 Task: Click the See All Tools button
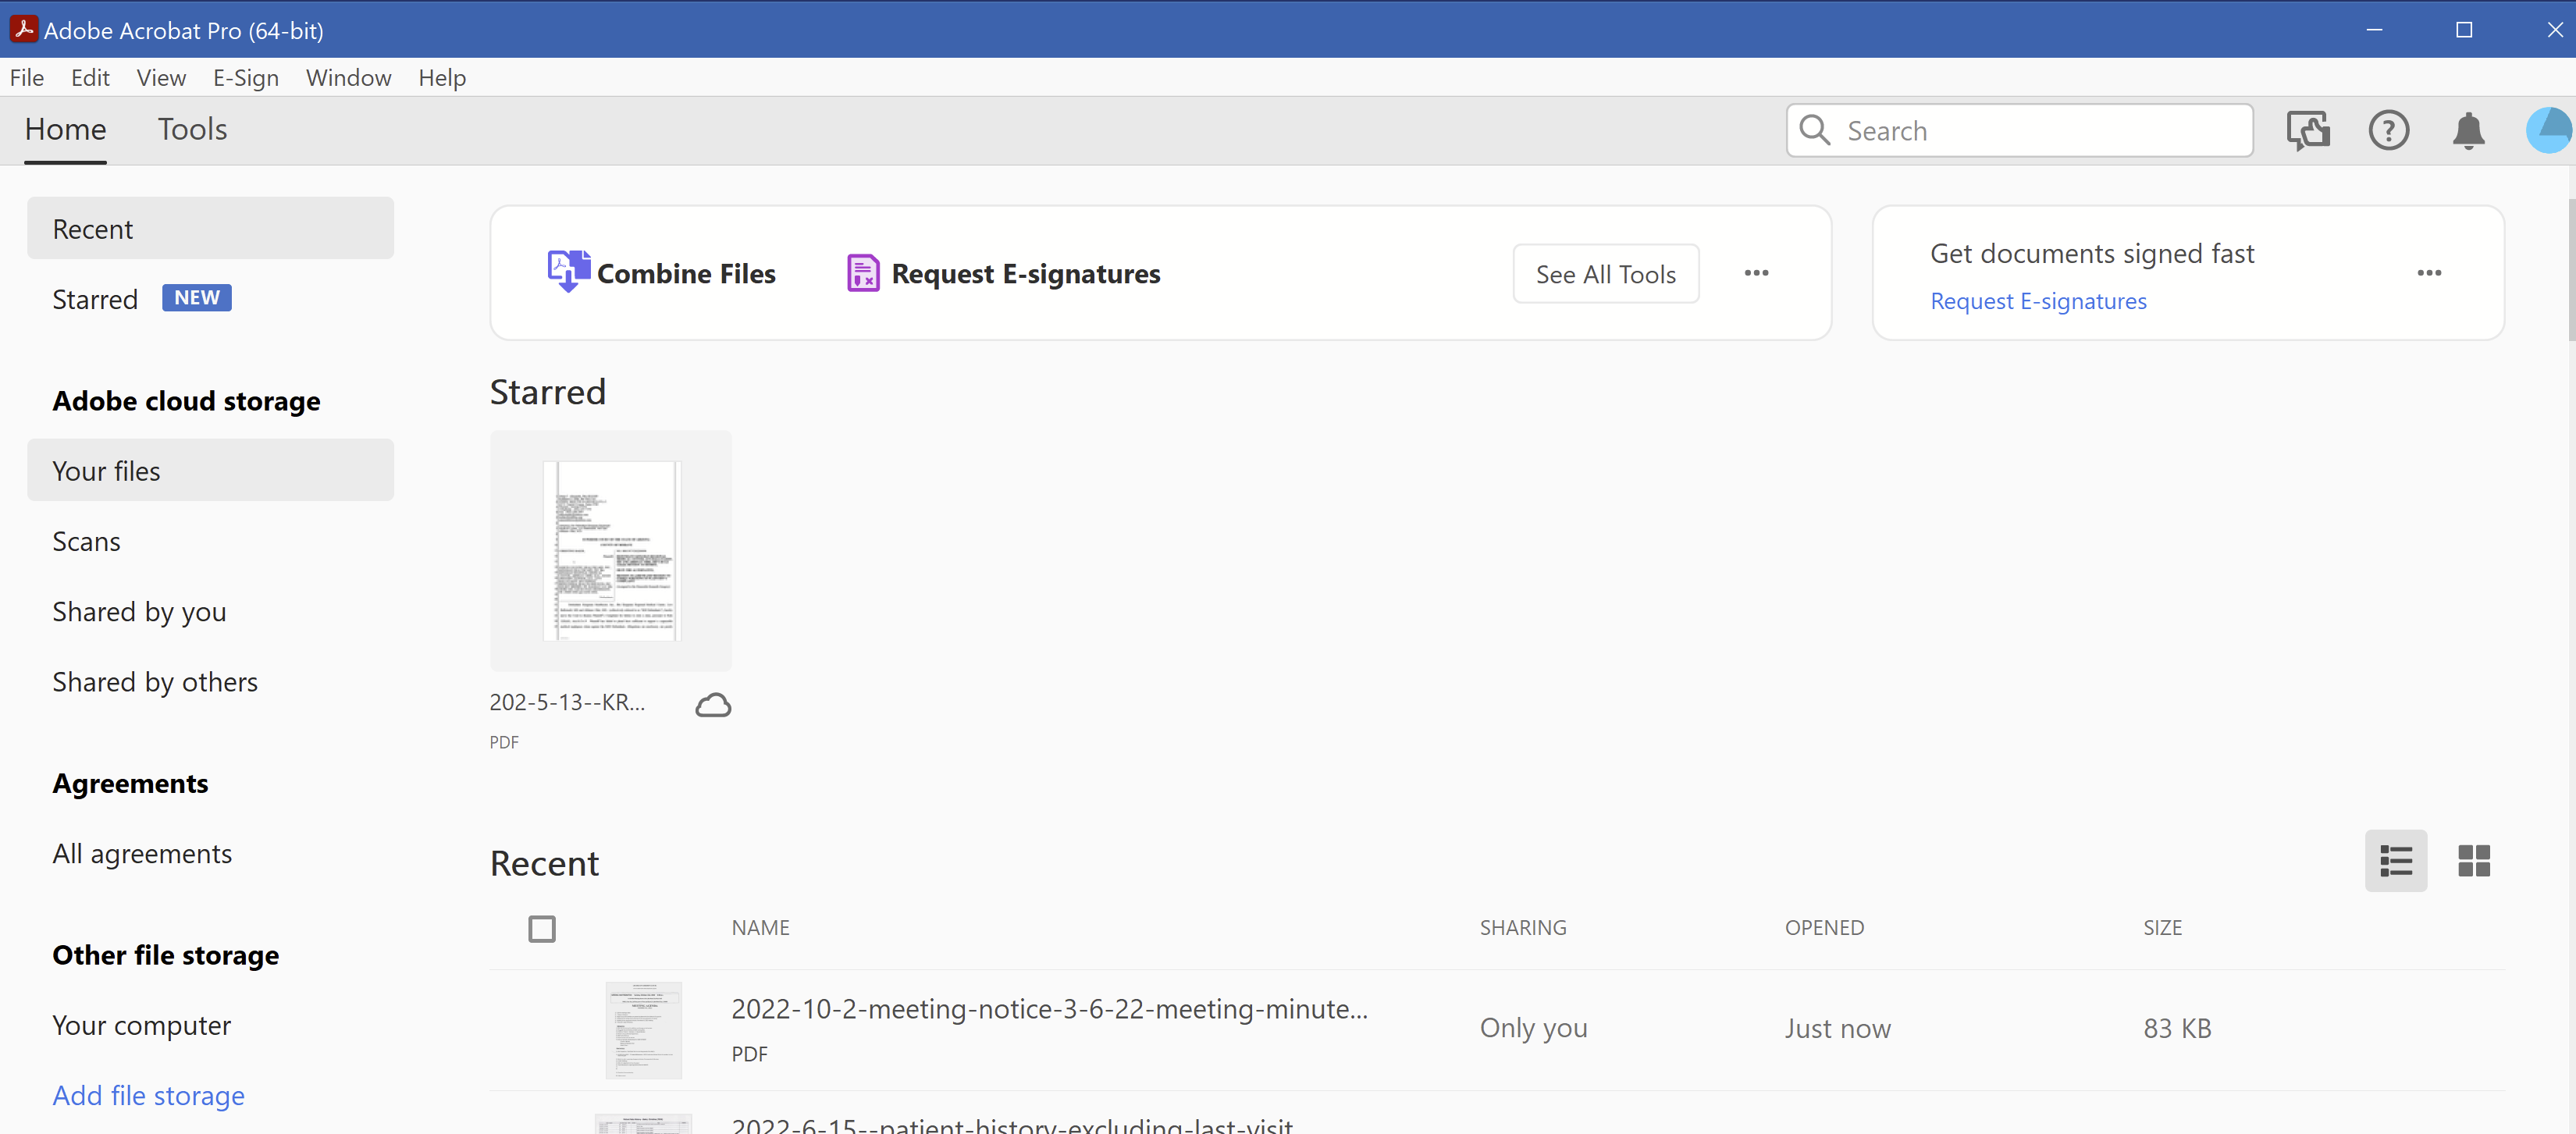point(1606,273)
